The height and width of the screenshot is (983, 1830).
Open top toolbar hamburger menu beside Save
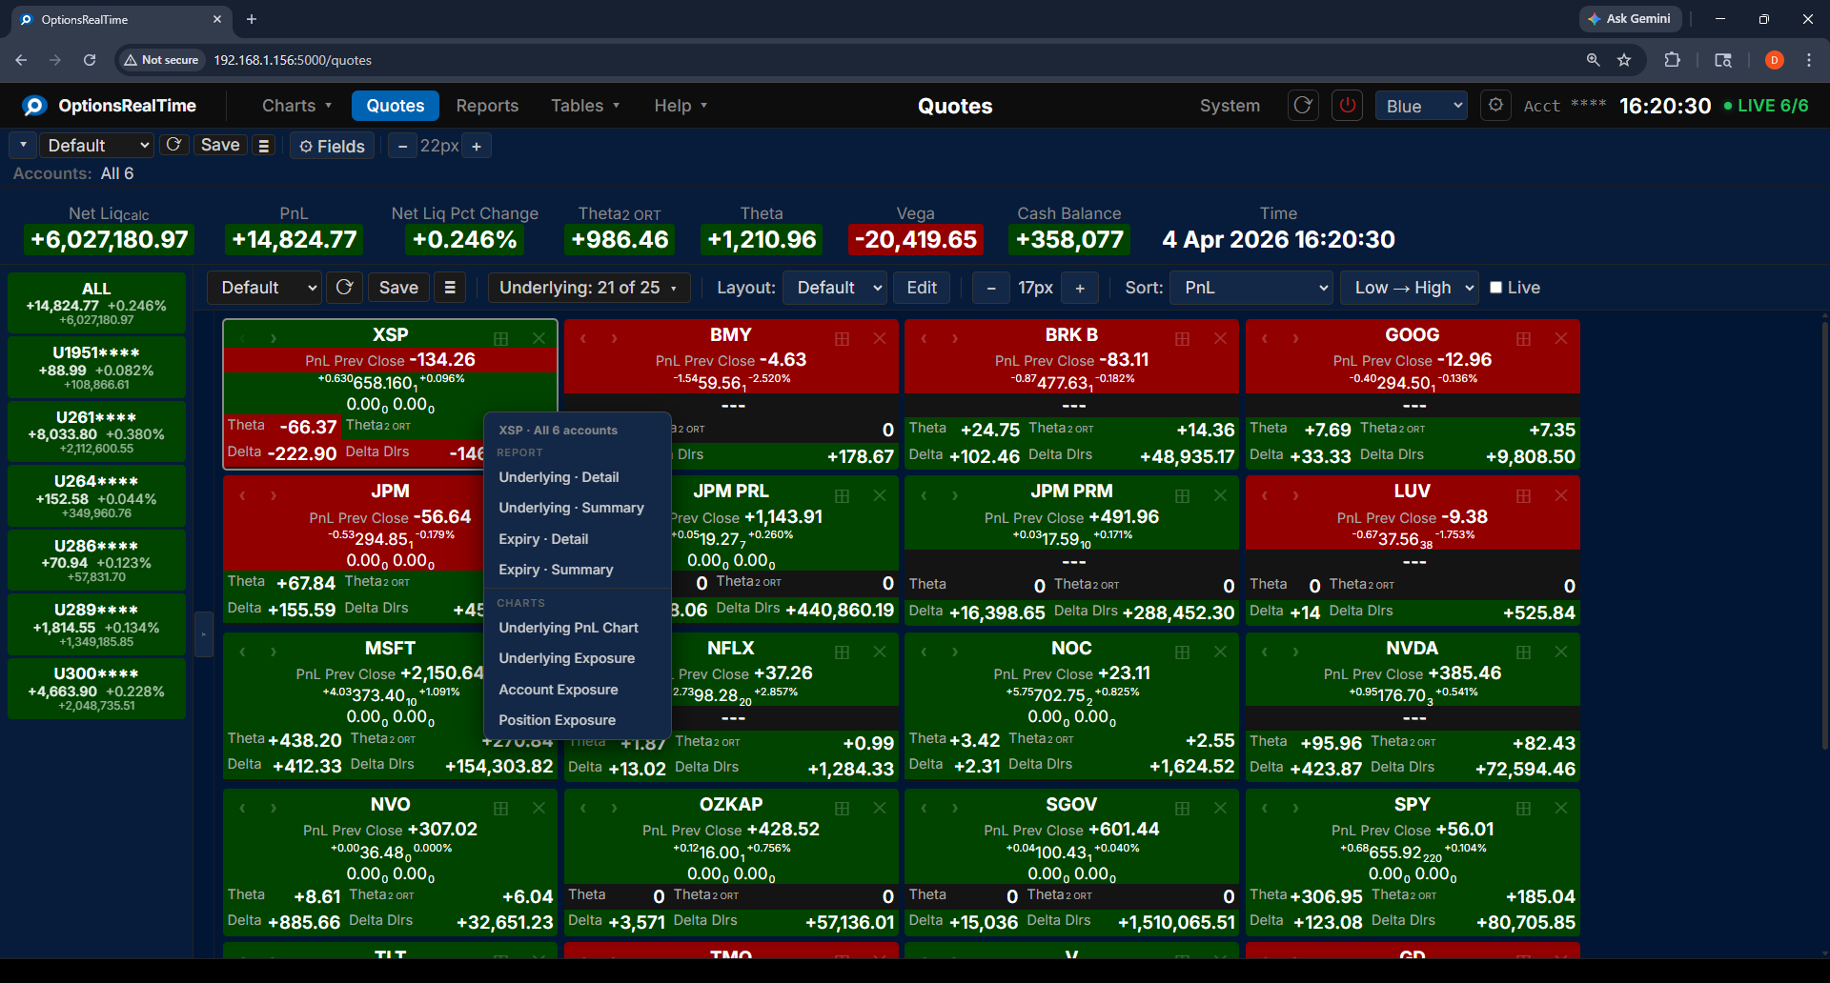click(x=264, y=145)
